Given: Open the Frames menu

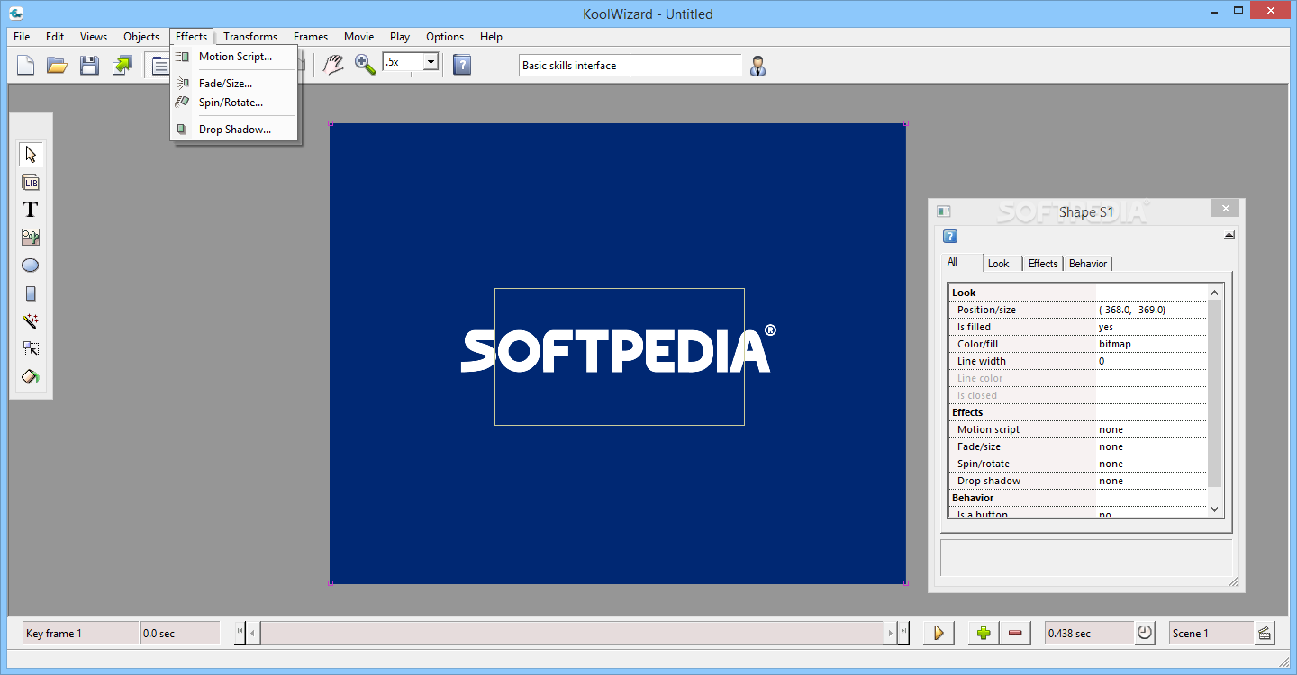Looking at the screenshot, I should click(x=311, y=37).
